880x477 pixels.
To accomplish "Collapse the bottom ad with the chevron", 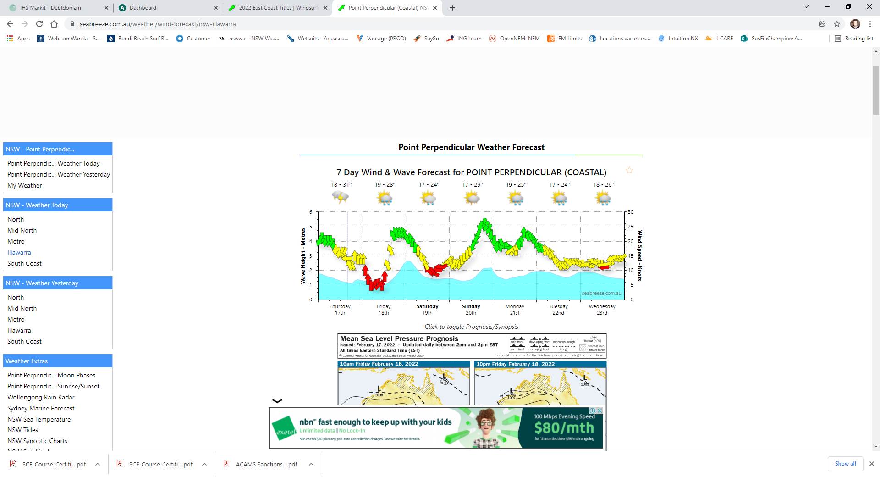I will coord(277,401).
